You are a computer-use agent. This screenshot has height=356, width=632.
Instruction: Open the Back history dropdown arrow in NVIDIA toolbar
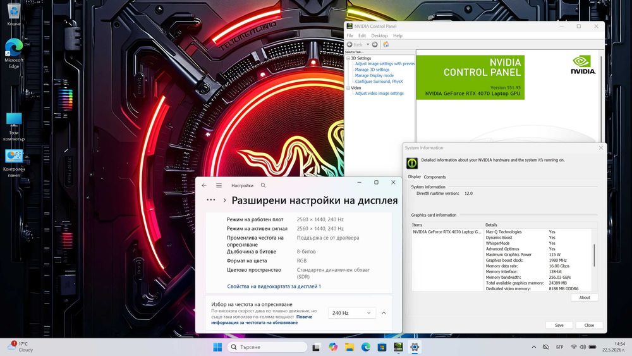pyautogui.click(x=368, y=44)
